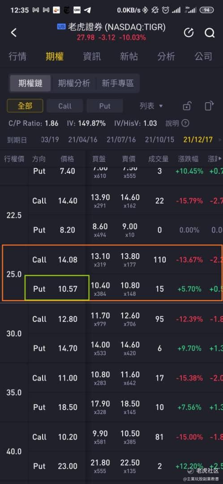Select expiry date 21/07/16
This screenshot has height=484, width=223.
click(x=121, y=139)
